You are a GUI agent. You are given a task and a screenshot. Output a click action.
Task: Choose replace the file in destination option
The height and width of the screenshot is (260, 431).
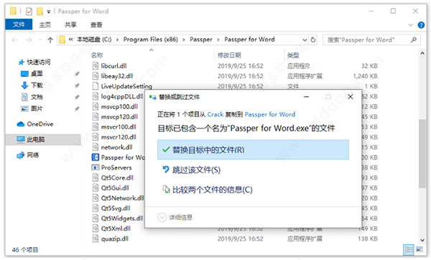click(x=253, y=150)
